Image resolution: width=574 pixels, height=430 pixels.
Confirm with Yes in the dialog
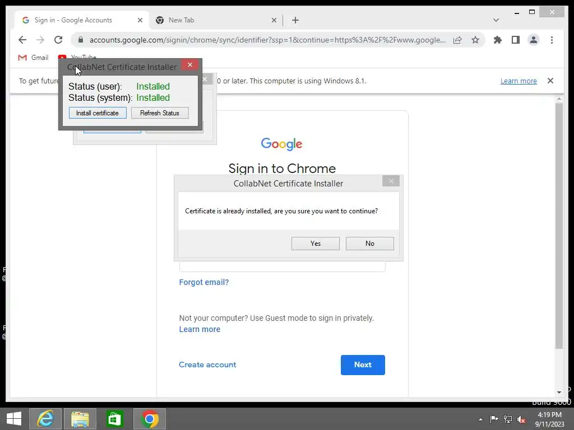[315, 244]
